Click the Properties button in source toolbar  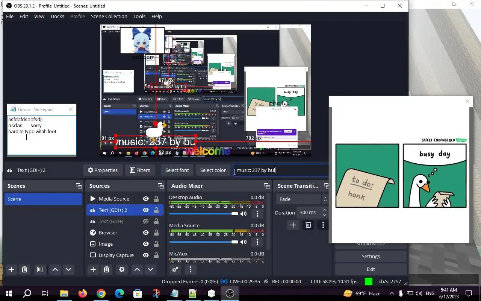[103, 170]
